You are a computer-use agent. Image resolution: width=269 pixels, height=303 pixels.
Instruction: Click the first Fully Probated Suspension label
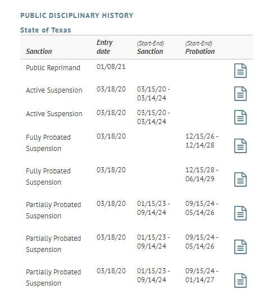48,143
